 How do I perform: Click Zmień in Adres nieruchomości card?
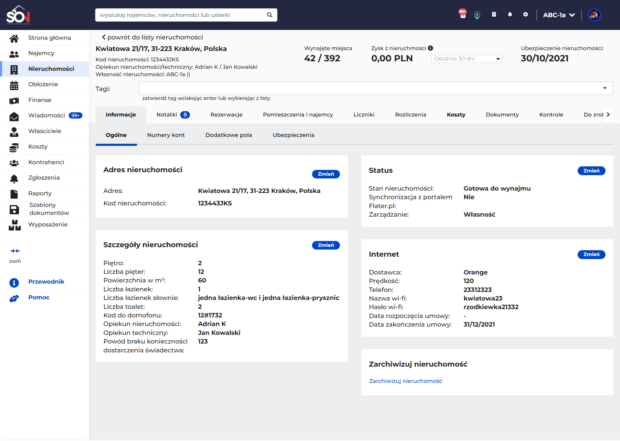(326, 174)
